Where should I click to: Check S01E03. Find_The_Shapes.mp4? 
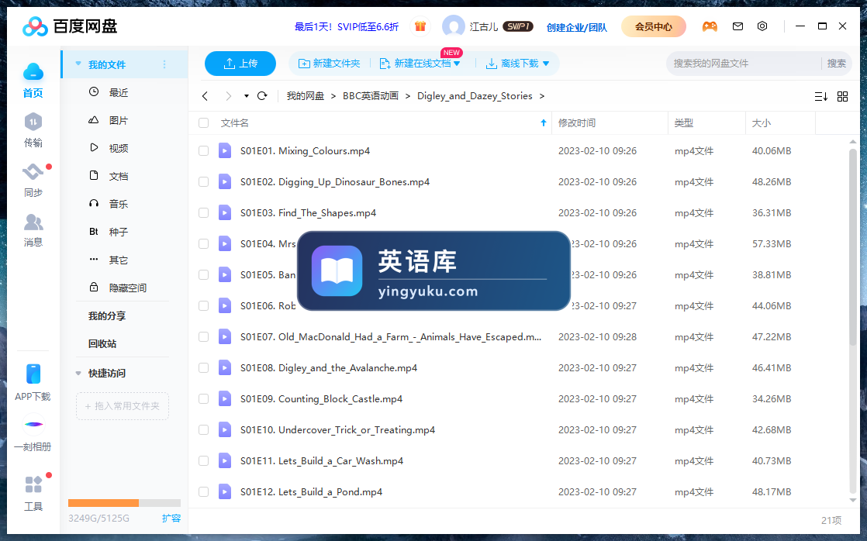coord(203,212)
